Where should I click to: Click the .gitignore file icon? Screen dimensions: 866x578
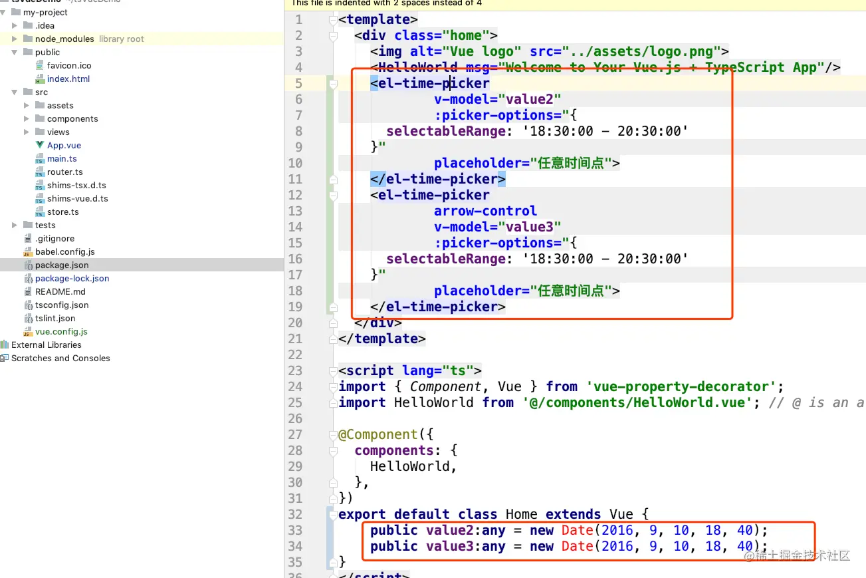(x=28, y=239)
